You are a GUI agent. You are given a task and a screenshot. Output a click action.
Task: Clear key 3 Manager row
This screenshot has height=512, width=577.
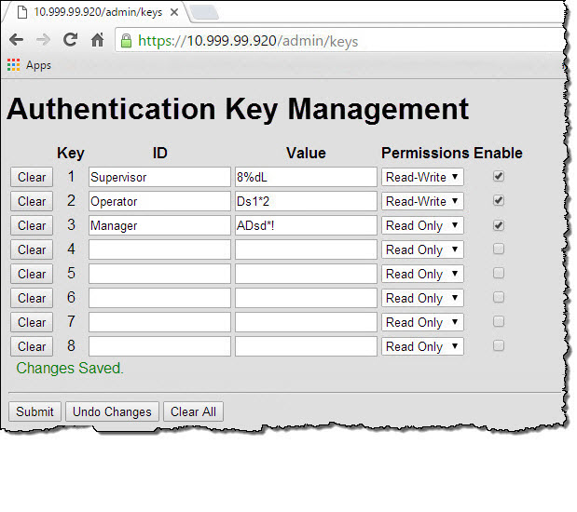coord(32,225)
